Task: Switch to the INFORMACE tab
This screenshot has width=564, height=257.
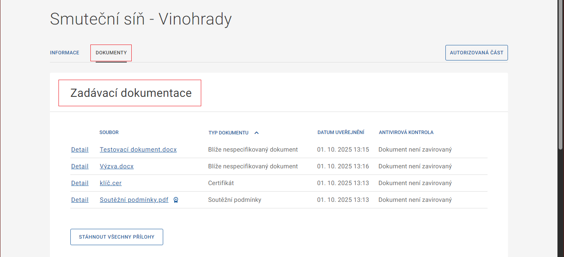Action: (x=65, y=53)
